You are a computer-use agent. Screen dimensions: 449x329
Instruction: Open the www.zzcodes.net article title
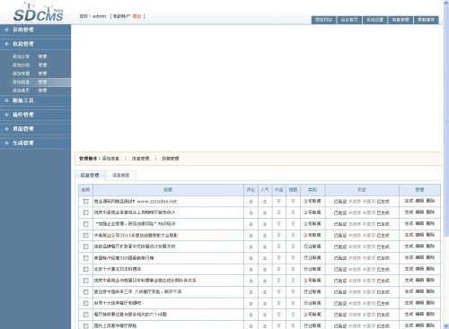pyautogui.click(x=136, y=202)
